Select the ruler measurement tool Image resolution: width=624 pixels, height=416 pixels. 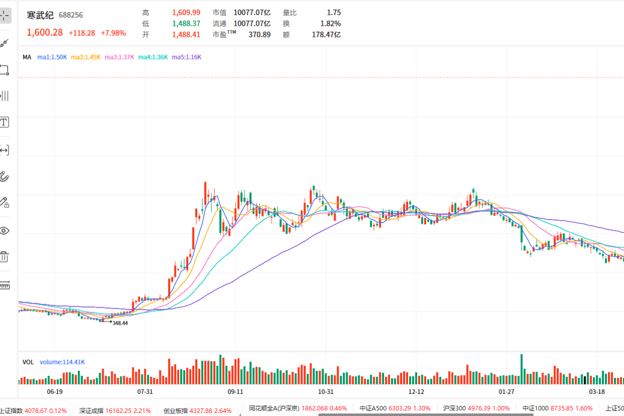point(4,285)
